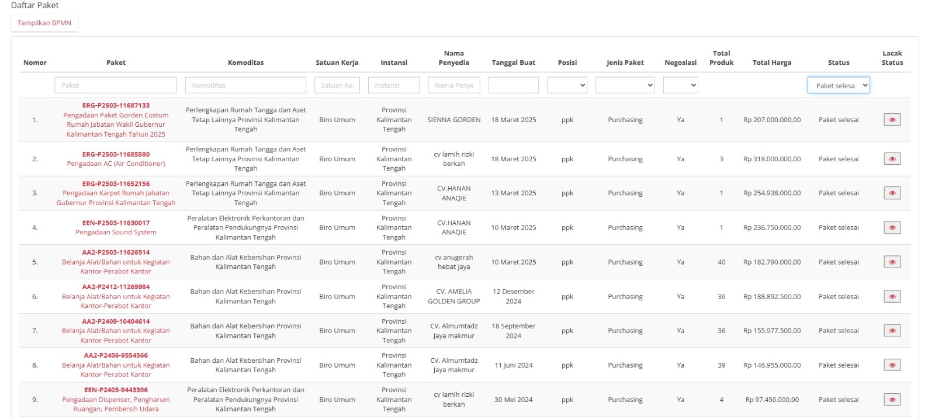
Task: Select price Rp 318.000.000,00
Action: coord(772,159)
